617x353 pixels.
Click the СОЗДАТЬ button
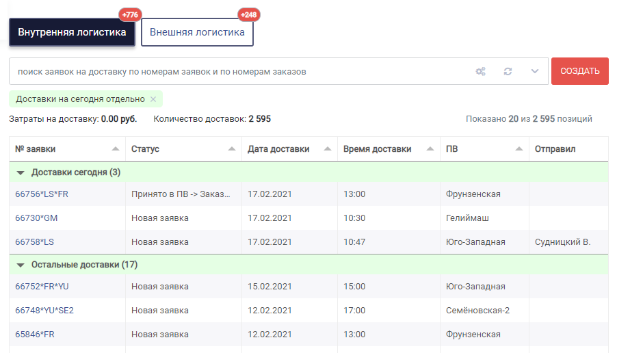tap(579, 71)
